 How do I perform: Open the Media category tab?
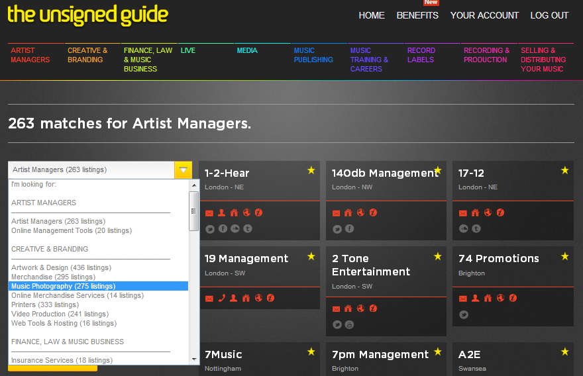tap(247, 50)
